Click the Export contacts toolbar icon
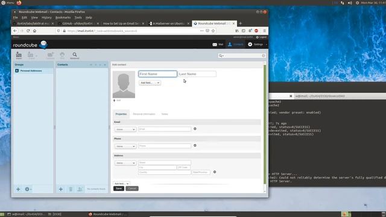 (x=31, y=55)
